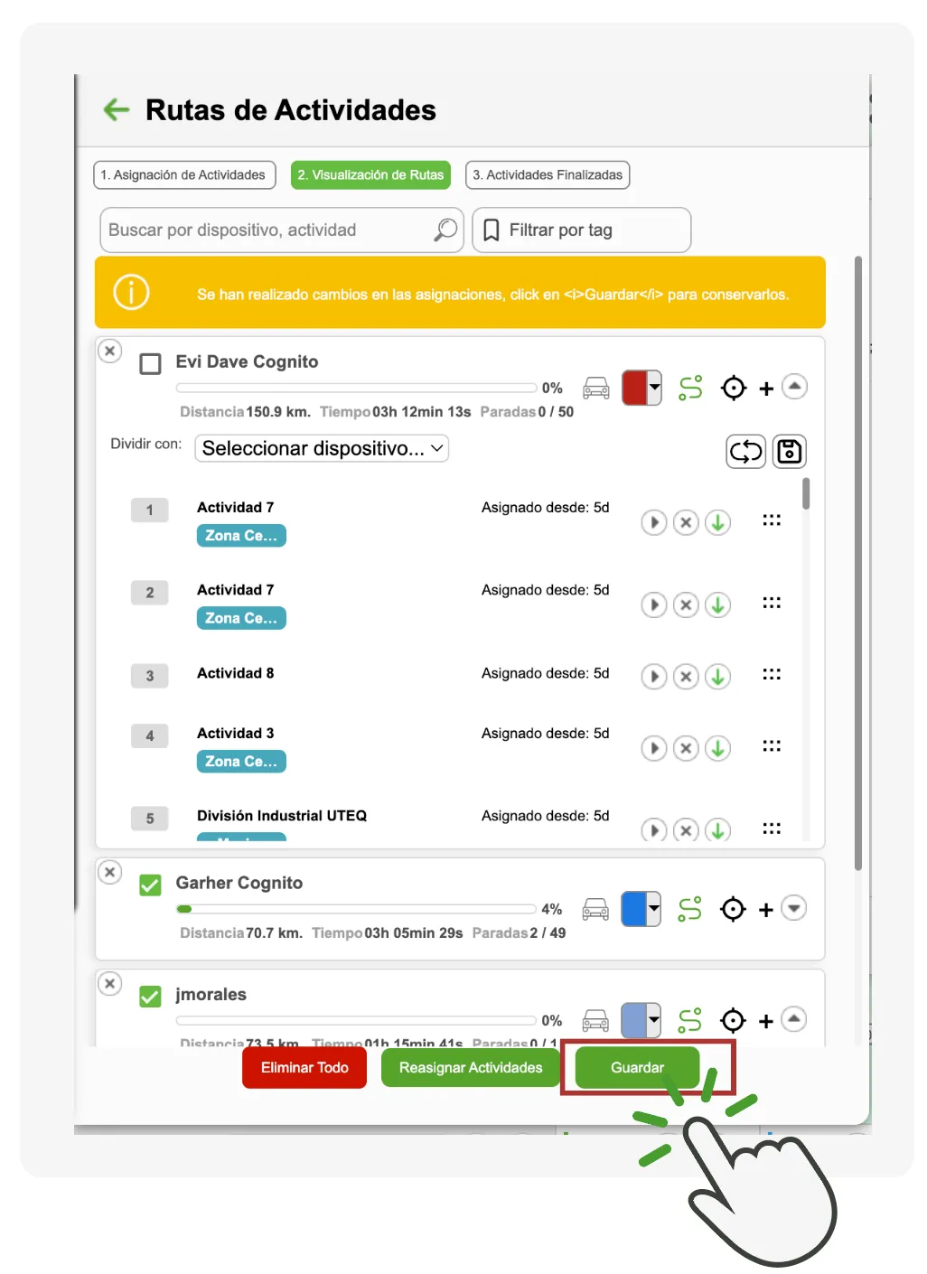The height and width of the screenshot is (1274, 927).
Task: Click the vehicle icon for Evi Dave Cognito
Action: tap(596, 388)
